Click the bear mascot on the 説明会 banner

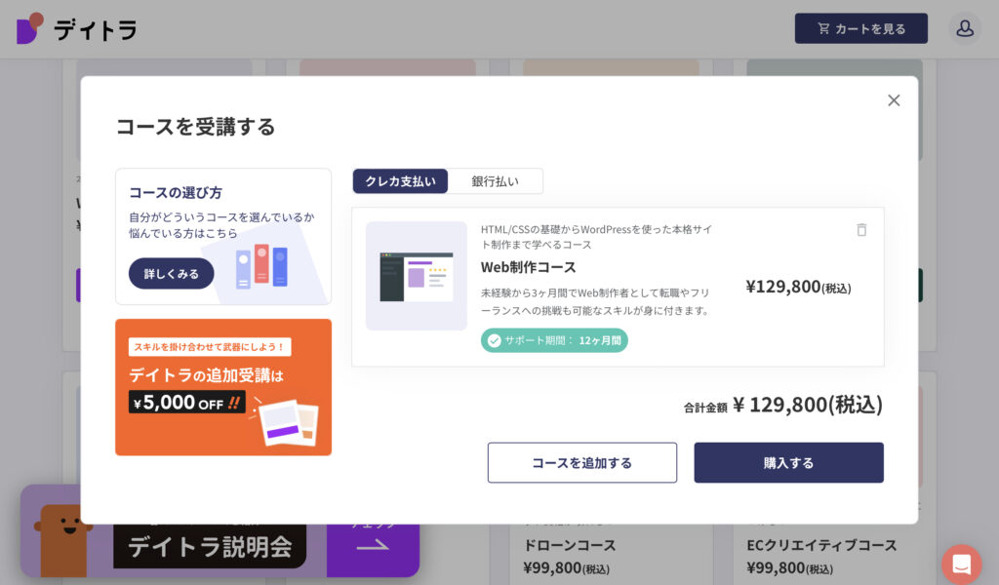click(62, 541)
